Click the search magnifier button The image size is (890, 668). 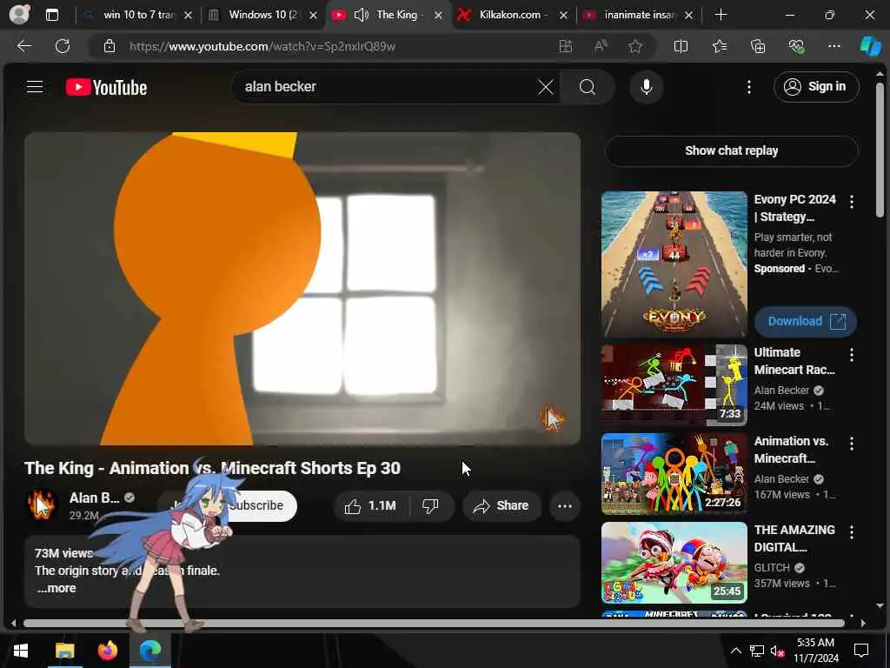pos(588,87)
